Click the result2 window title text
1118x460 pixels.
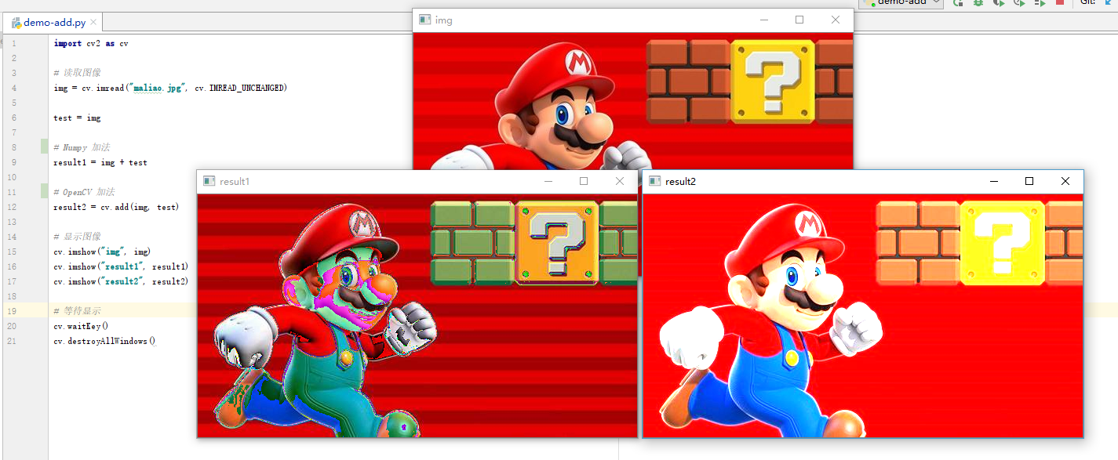[x=680, y=182]
